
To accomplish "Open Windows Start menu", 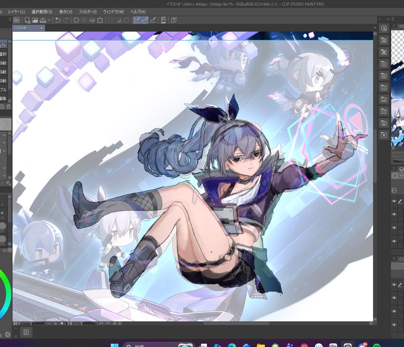I will click(115, 346).
